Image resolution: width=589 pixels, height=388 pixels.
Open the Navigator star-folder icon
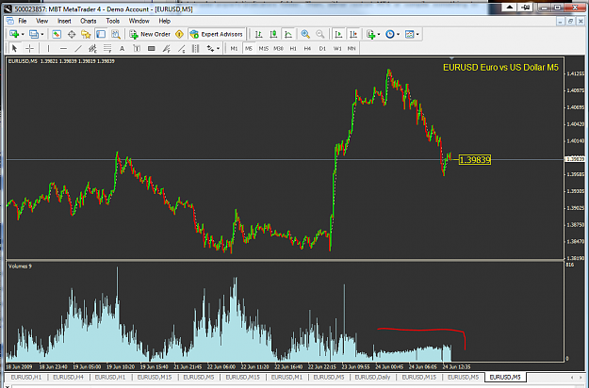[x=86, y=34]
